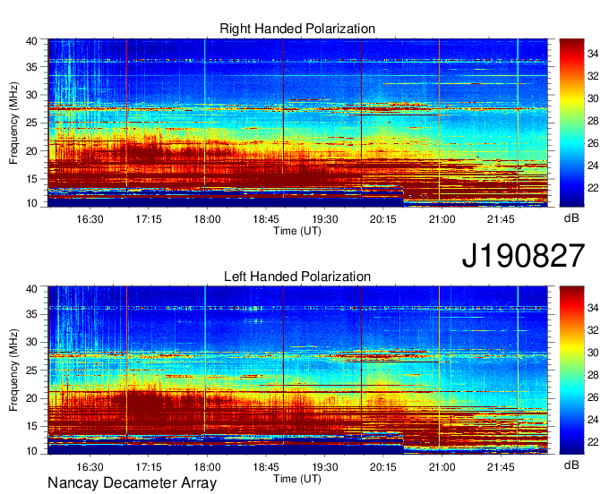Click the 25 MHz tick on the Right Handed plot
The width and height of the screenshot is (609, 494).
pos(31,123)
